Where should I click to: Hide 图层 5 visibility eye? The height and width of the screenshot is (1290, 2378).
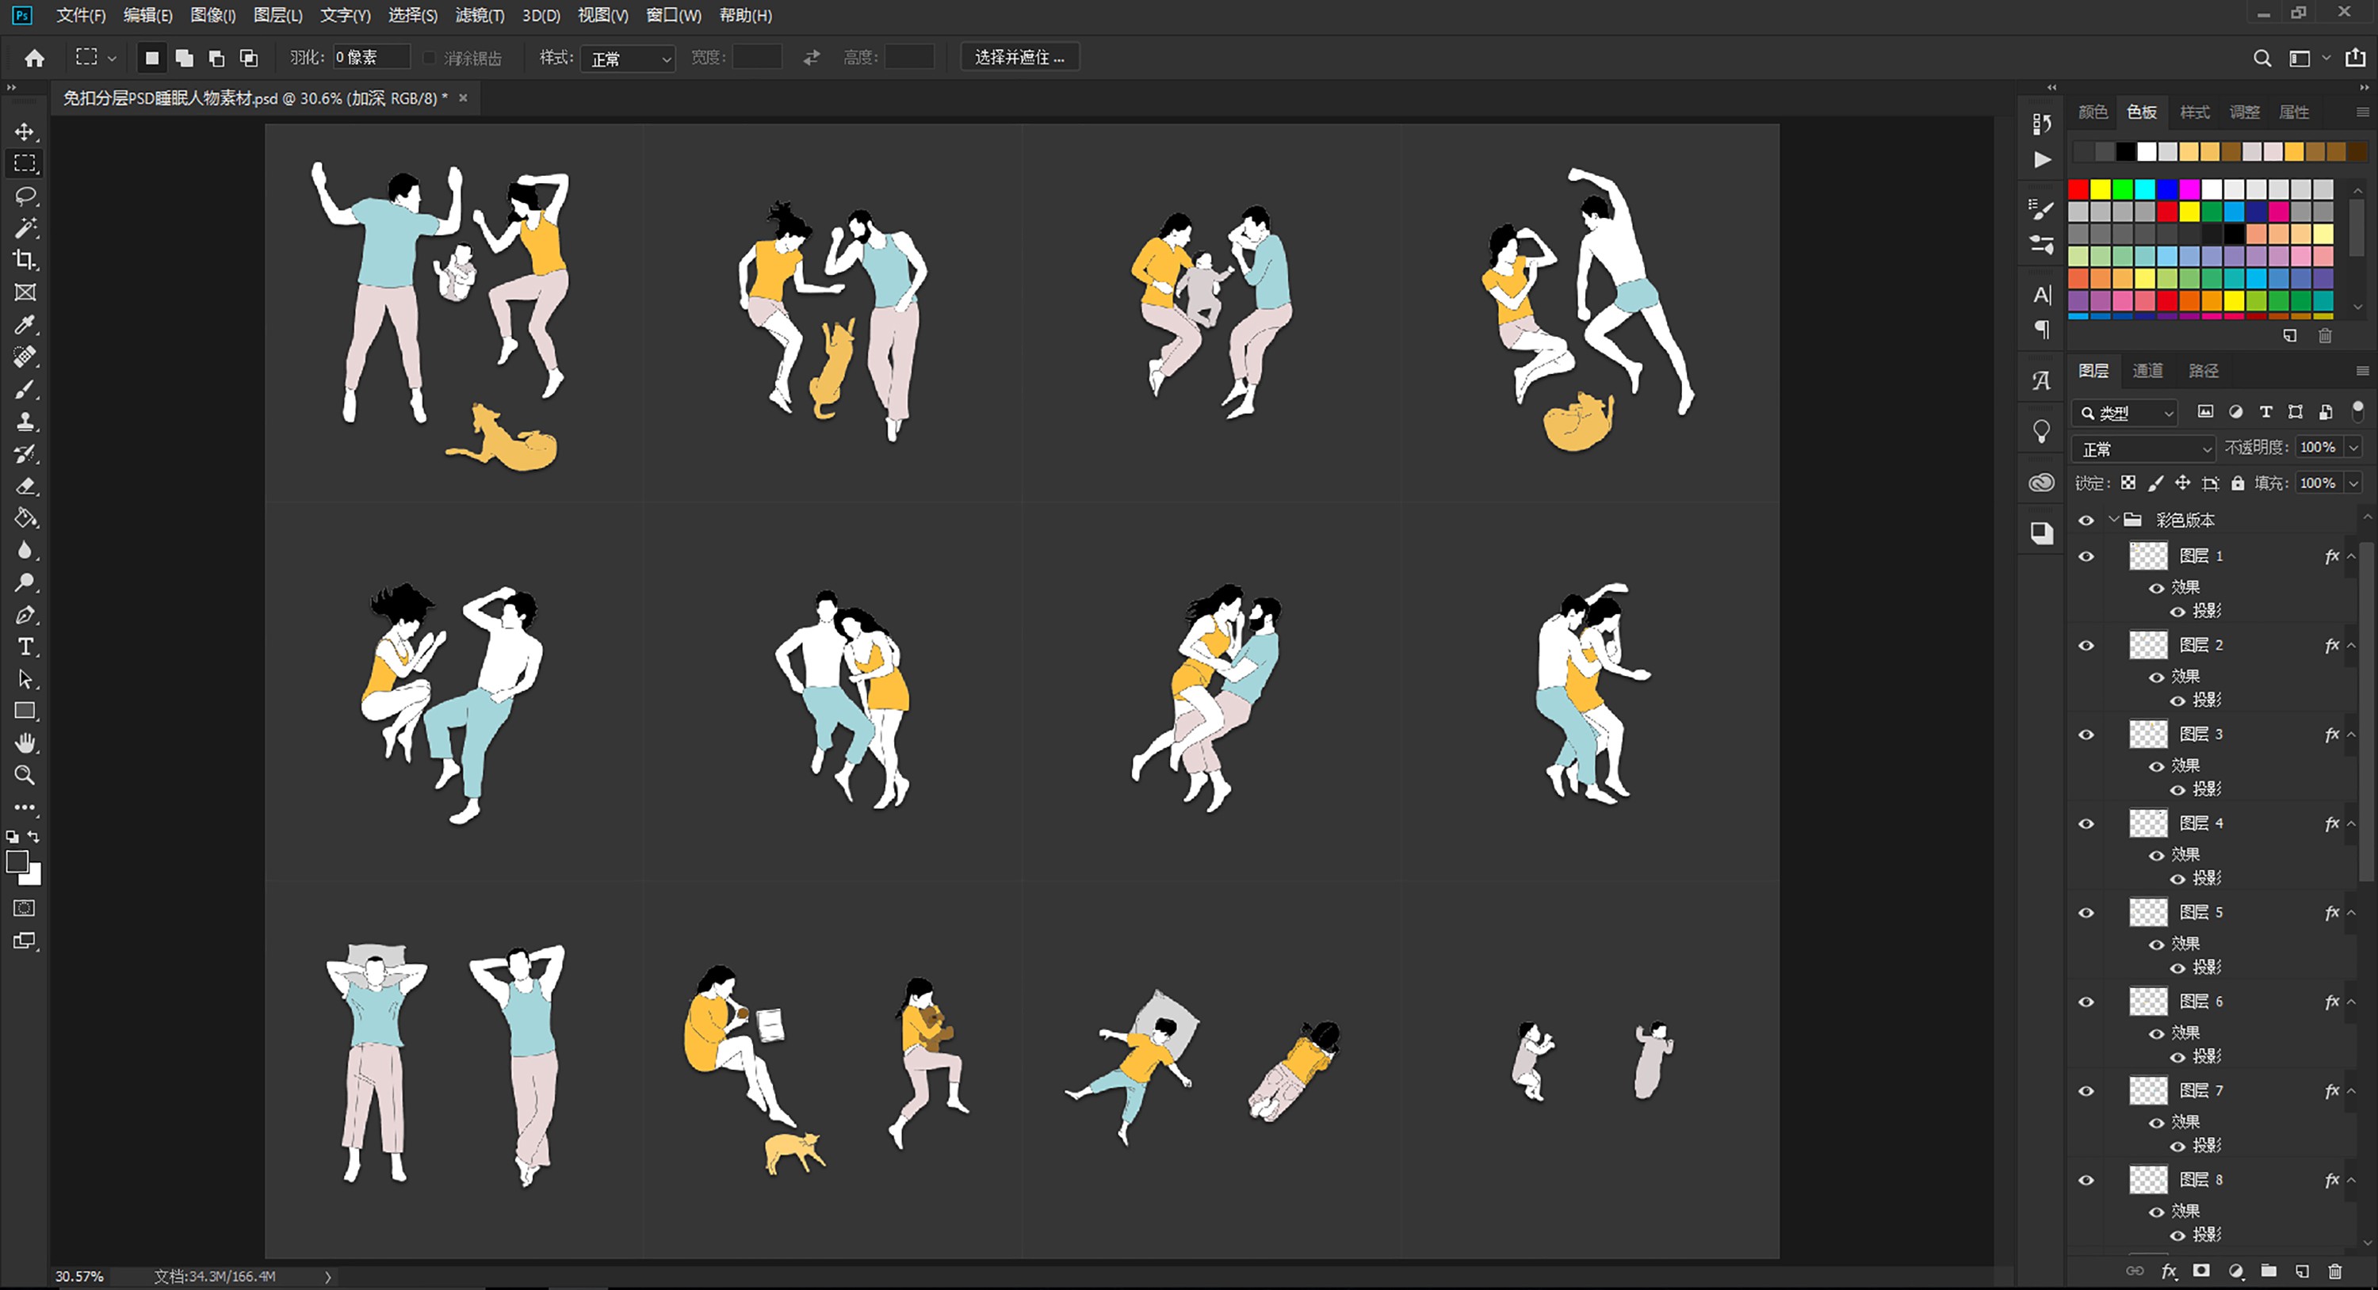[x=2086, y=914]
